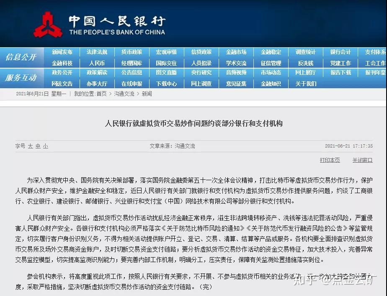The height and width of the screenshot is (296, 387).
Task: Open the 新闻发布 menu item
Action: (62, 52)
